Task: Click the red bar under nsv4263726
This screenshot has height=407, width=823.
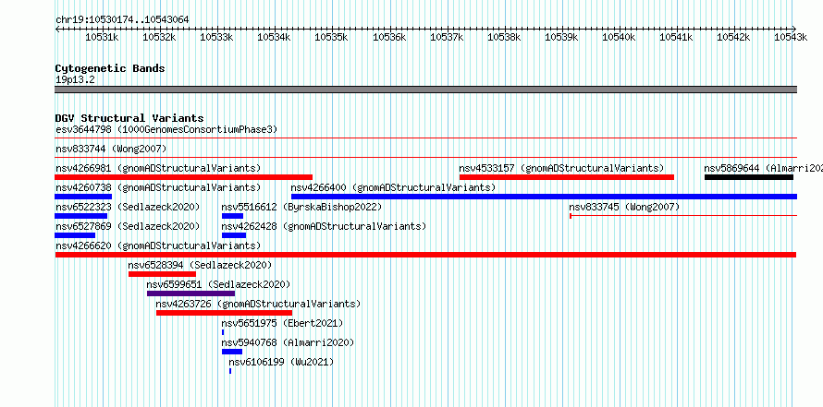Action: pyautogui.click(x=224, y=313)
